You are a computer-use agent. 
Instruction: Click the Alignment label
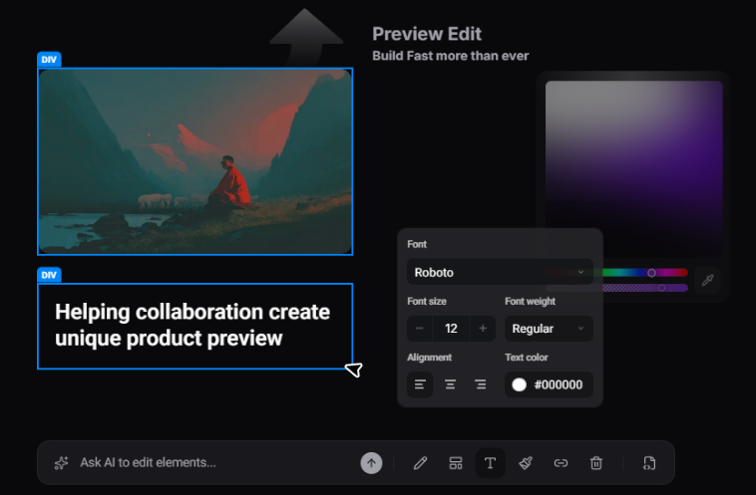point(429,358)
